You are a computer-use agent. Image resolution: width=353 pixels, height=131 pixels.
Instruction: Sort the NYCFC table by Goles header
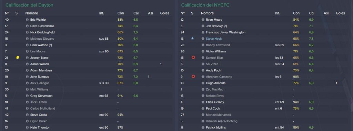(x=340, y=13)
